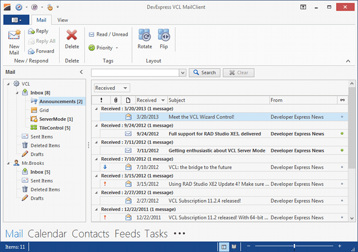Click the purple B icon in quick access toolbar
The height and width of the screenshot is (252, 358).
[34, 7]
